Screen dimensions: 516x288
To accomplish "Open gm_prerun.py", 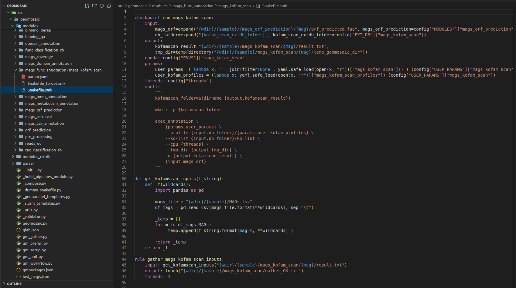I will tap(35, 243).
